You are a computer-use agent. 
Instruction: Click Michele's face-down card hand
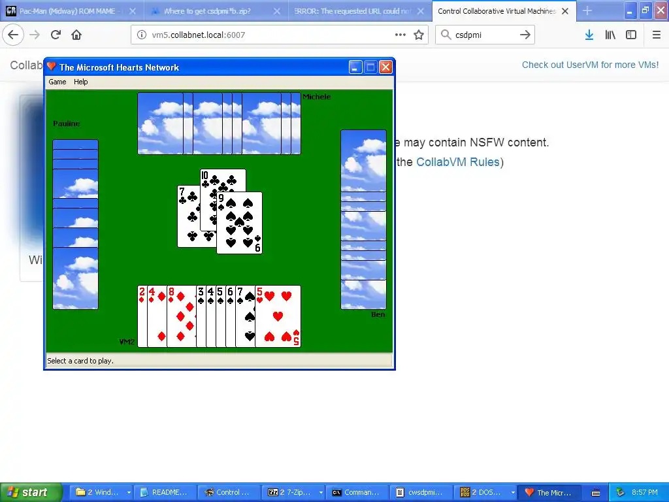pos(219,124)
